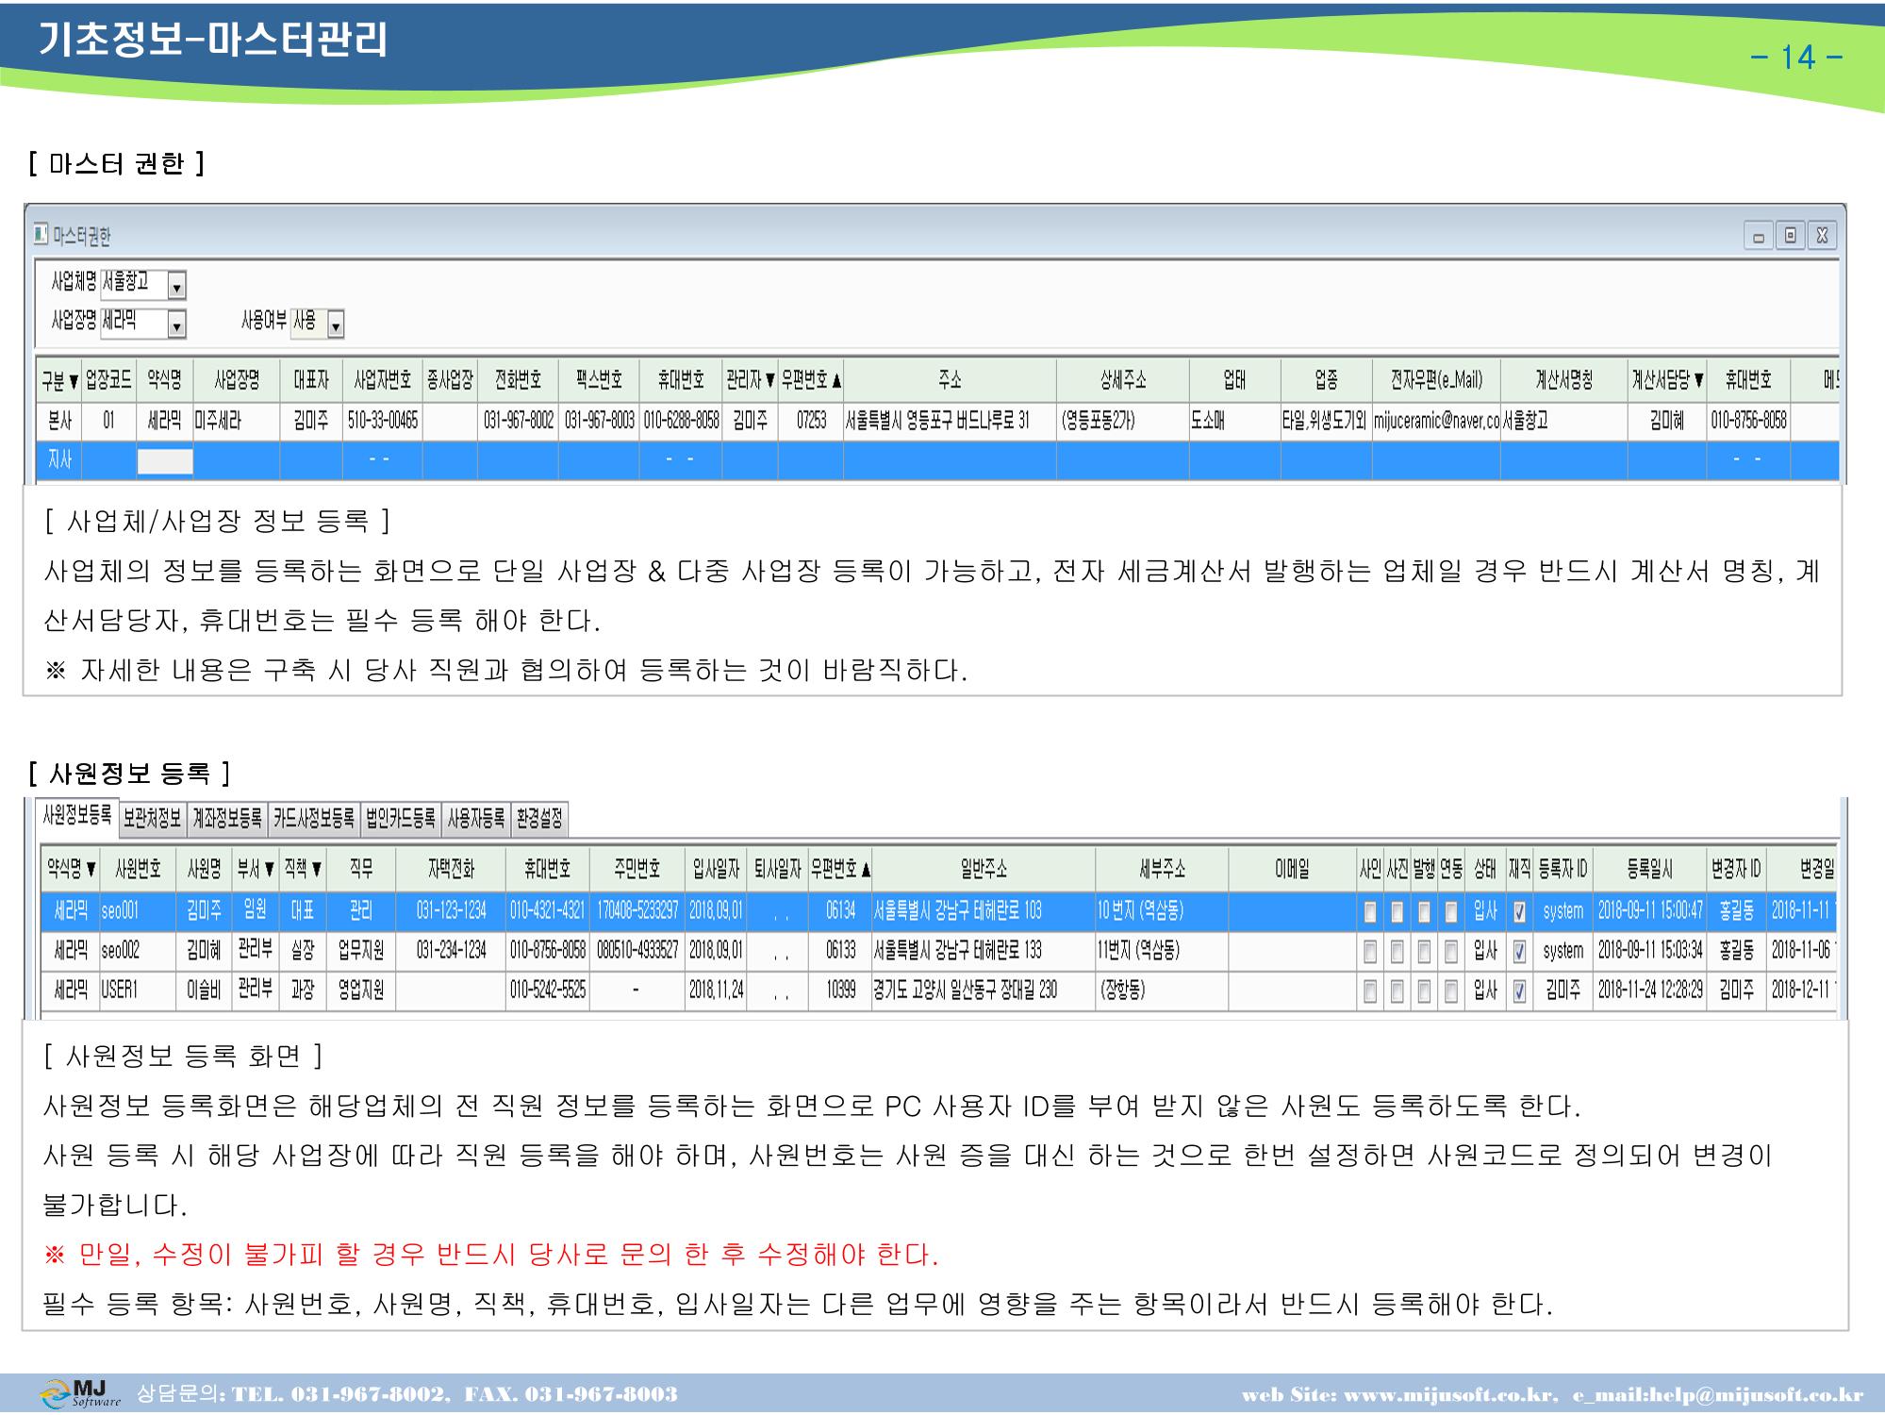
Task: Click the 전자우편(e_Mail) column header
Action: (x=1436, y=380)
